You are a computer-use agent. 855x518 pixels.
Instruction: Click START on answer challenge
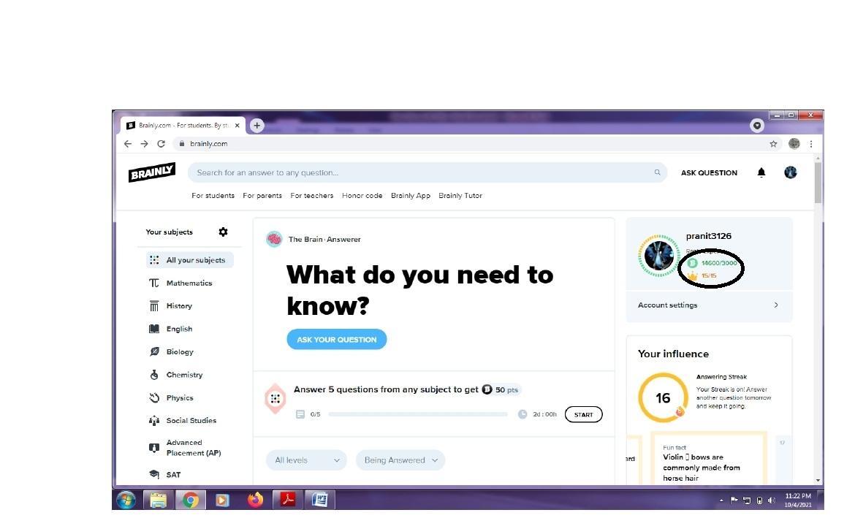pos(583,414)
